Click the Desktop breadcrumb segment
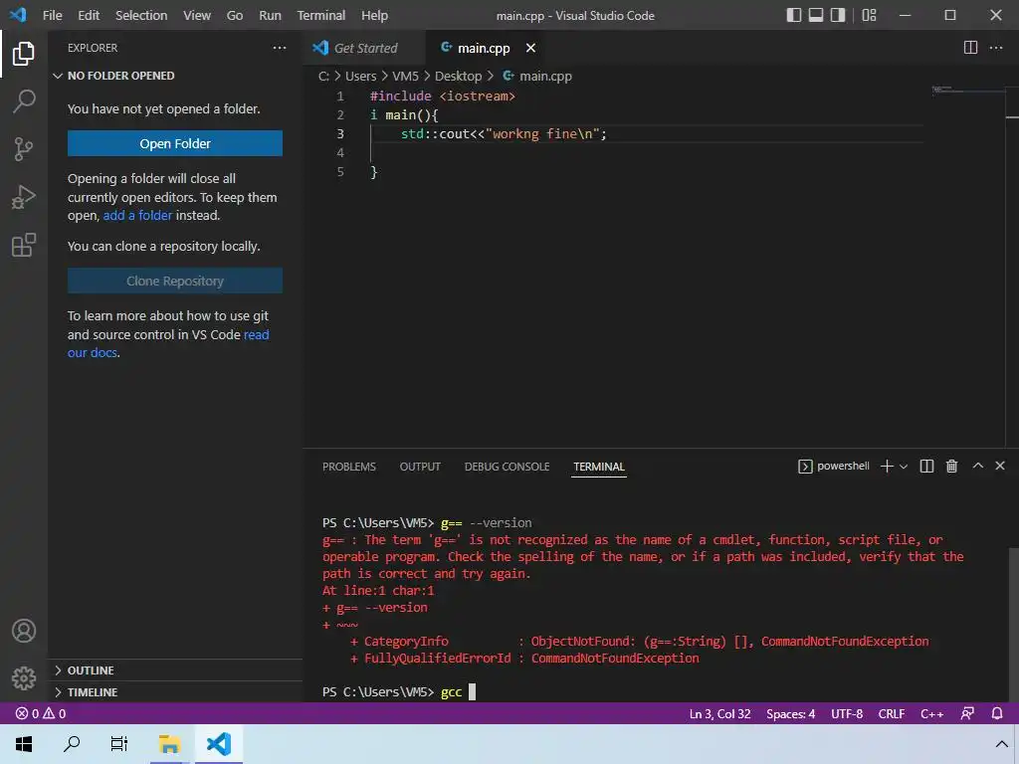 pyautogui.click(x=458, y=76)
